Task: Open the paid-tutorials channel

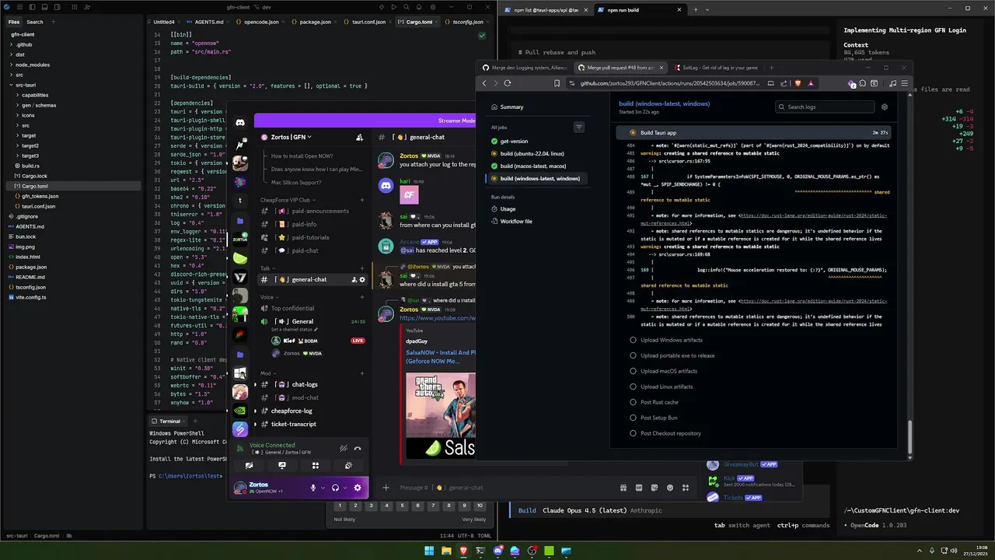Action: [x=312, y=237]
